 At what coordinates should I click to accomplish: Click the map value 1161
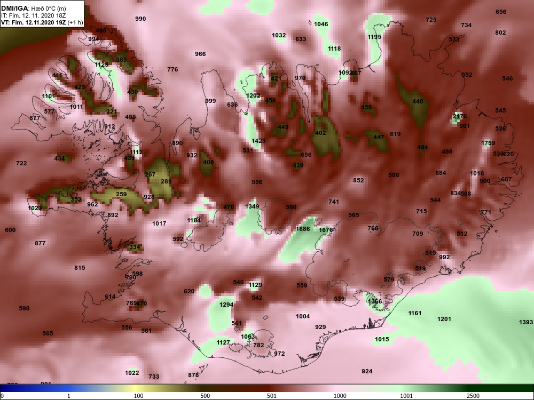click(415, 313)
